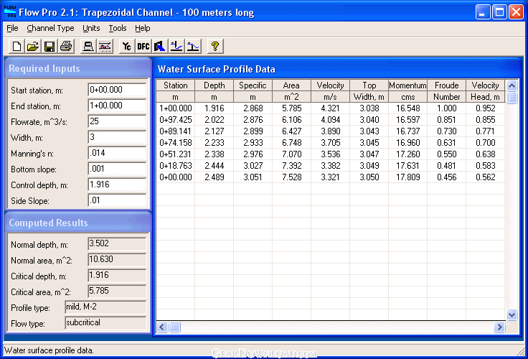Image resolution: width=528 pixels, height=359 pixels.
Task: Open a file using the folder icon
Action: coord(33,47)
